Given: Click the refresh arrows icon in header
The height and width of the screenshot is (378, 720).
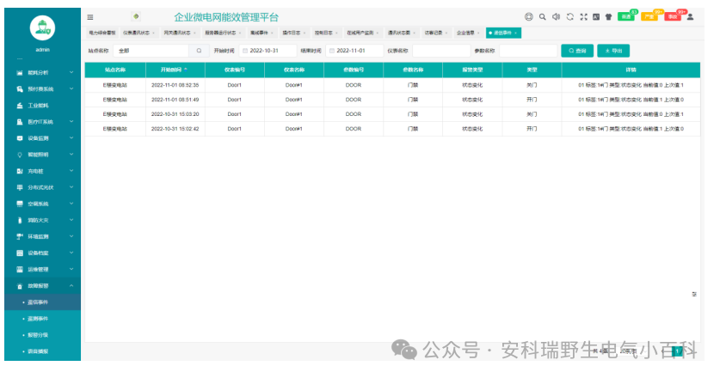Looking at the screenshot, I should pos(569,17).
